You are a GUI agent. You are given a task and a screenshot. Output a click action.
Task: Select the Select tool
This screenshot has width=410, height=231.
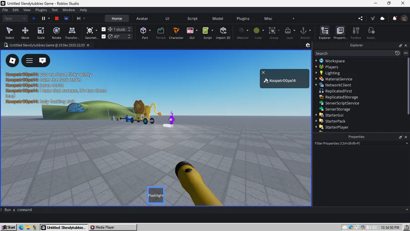coord(10,33)
